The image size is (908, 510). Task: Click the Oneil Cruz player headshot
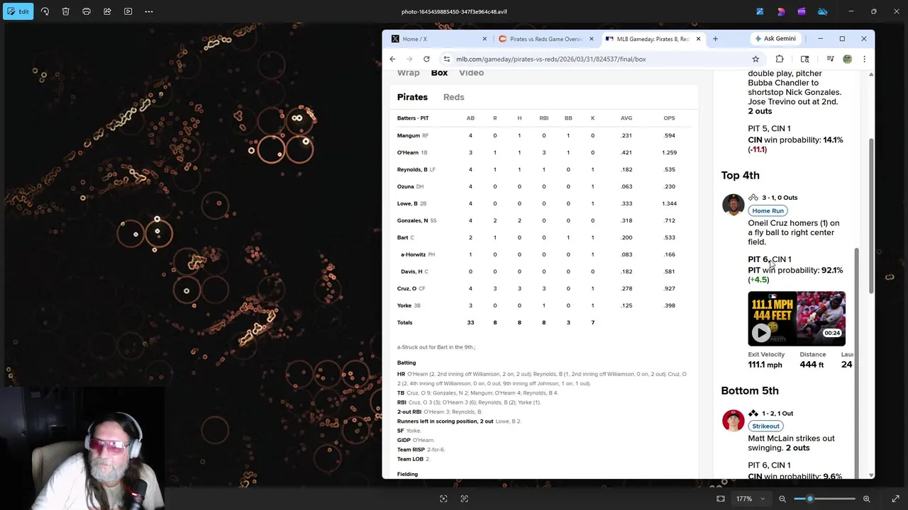(x=733, y=205)
